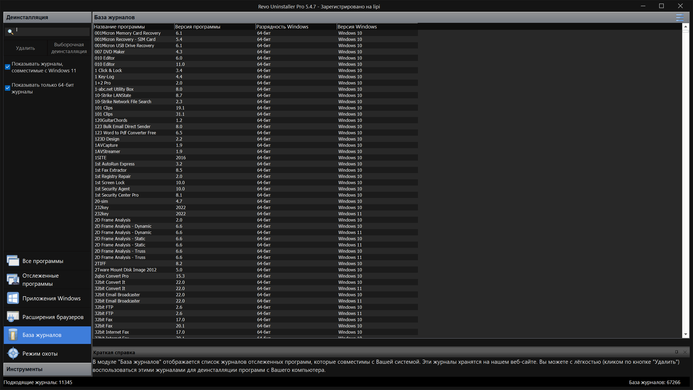Select the 1st AutoRun Express row

click(255, 164)
